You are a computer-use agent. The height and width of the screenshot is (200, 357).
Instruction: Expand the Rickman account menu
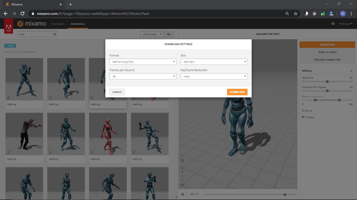(346, 24)
